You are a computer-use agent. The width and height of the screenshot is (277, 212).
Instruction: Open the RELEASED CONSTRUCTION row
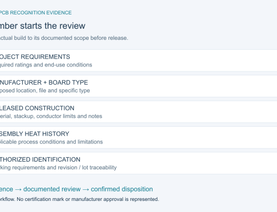tap(138, 112)
